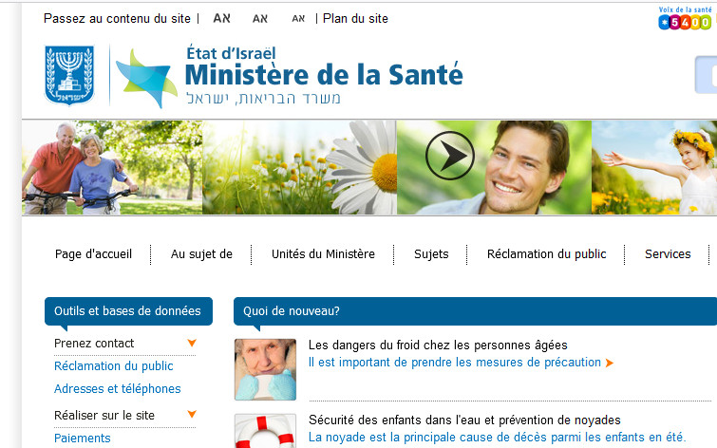Click the Outils et bases de données header
Screen dimensions: 717x448
coord(128,311)
